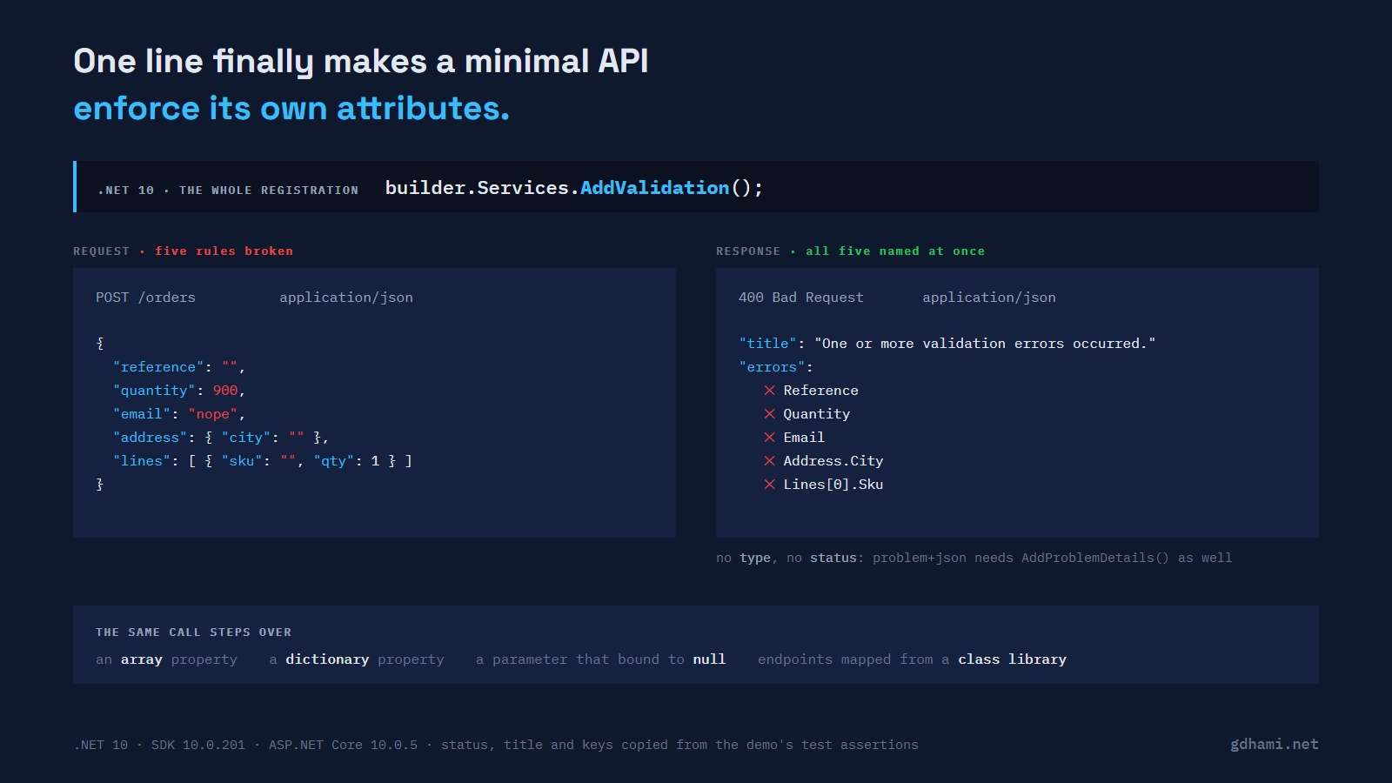Click the 'a dictionary property' item

pos(357,659)
